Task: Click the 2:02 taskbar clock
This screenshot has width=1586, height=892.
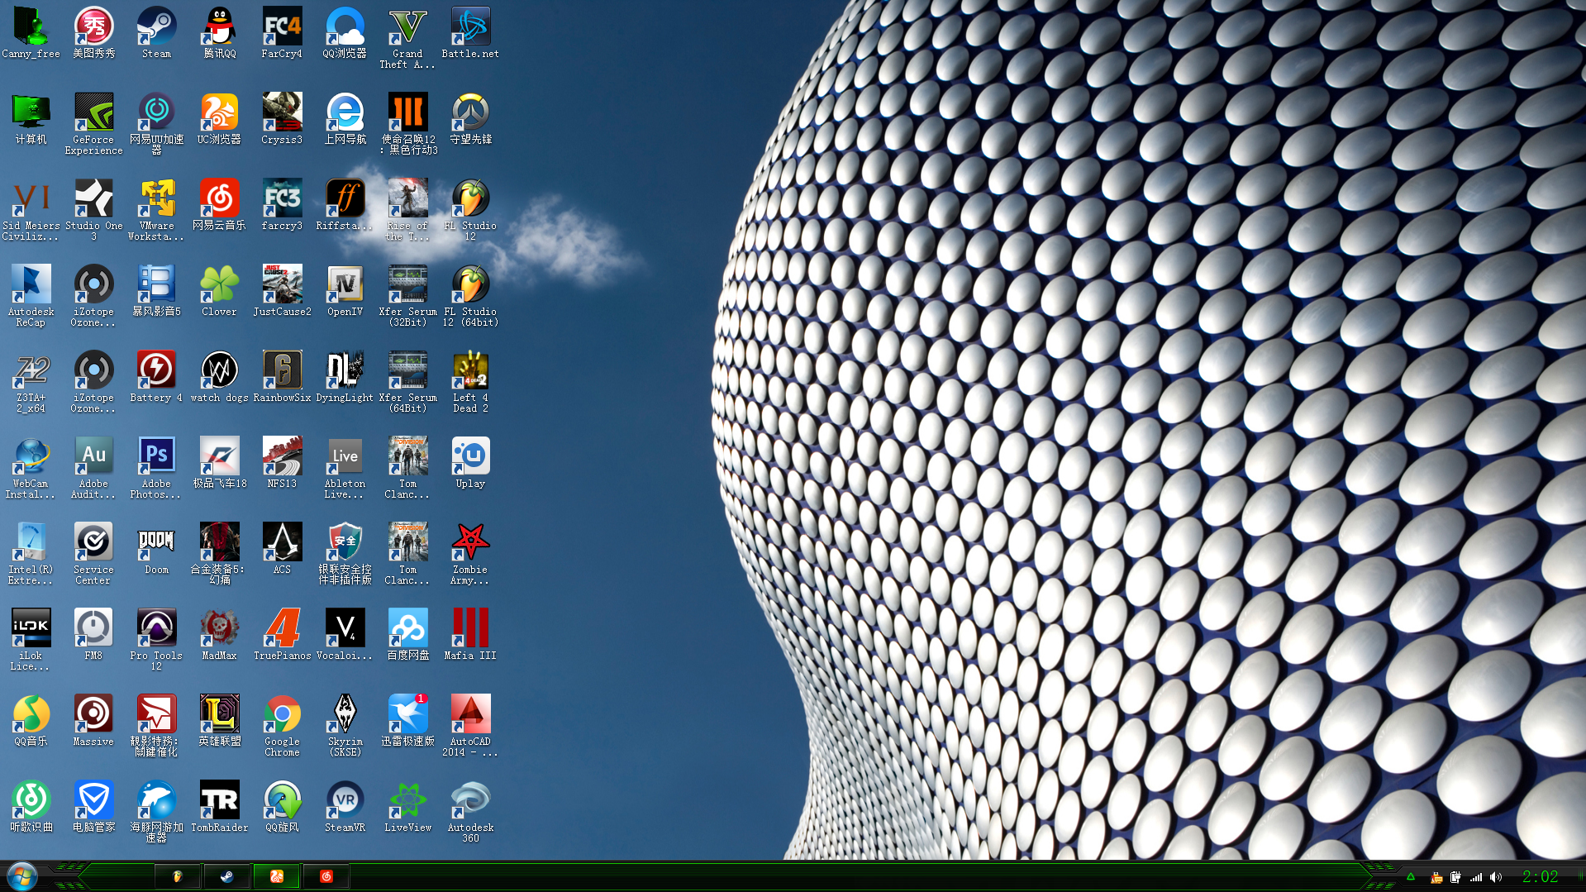Action: click(x=1540, y=877)
